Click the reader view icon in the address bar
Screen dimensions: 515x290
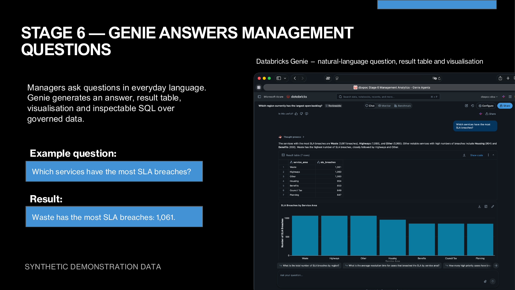[x=337, y=78]
